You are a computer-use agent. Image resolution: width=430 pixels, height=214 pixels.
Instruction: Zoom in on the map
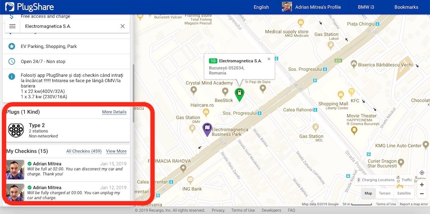click(x=422, y=185)
